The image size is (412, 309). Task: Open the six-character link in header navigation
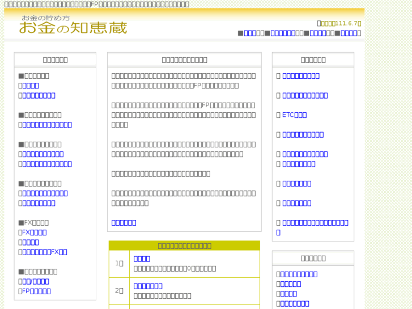point(283,33)
